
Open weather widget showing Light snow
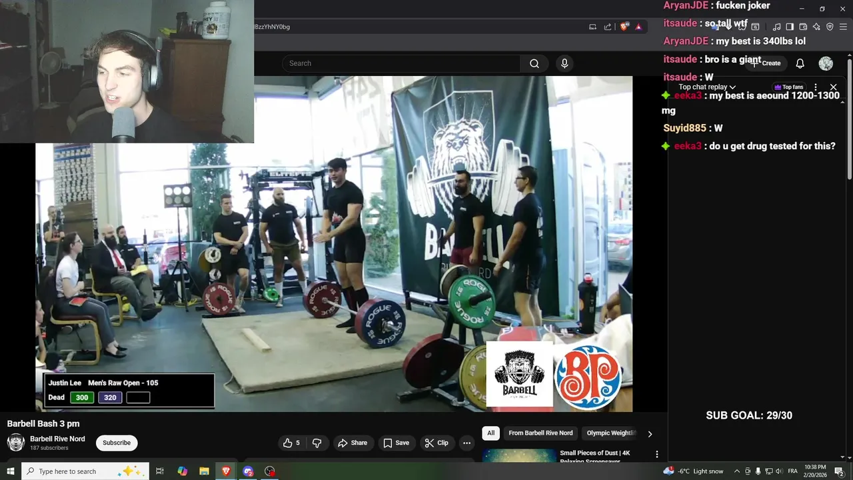click(693, 471)
